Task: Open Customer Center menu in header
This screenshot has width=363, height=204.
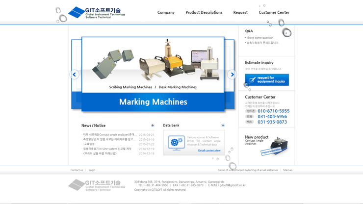Action: tap(274, 12)
